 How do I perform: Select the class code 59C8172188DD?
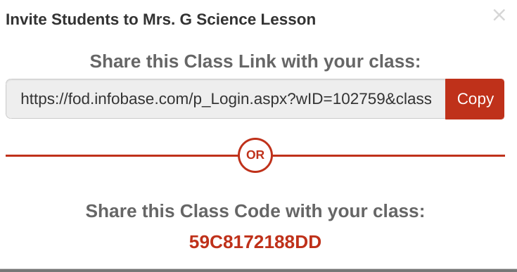(x=255, y=242)
